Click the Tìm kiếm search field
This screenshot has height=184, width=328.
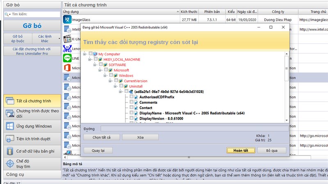(32, 14)
